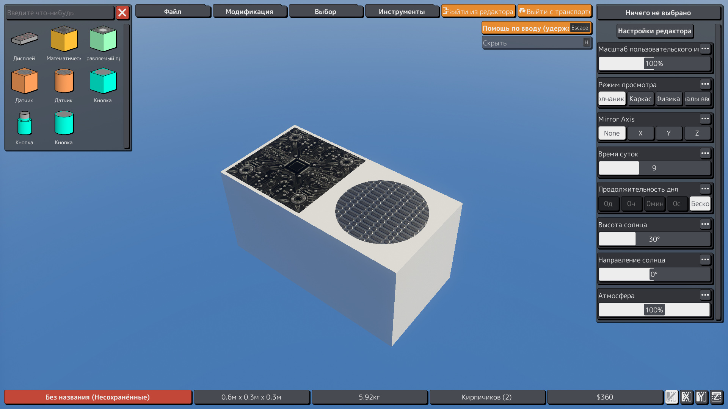Screen dimensions: 728x409
Task: Set Mirror Axis to Y
Action: 668,133
